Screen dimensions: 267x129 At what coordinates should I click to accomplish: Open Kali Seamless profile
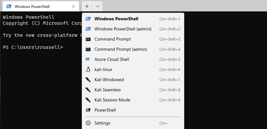[133, 90]
